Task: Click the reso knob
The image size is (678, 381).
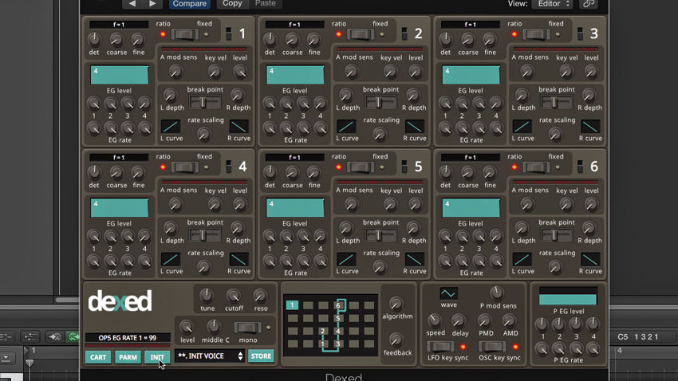Action: (260, 296)
